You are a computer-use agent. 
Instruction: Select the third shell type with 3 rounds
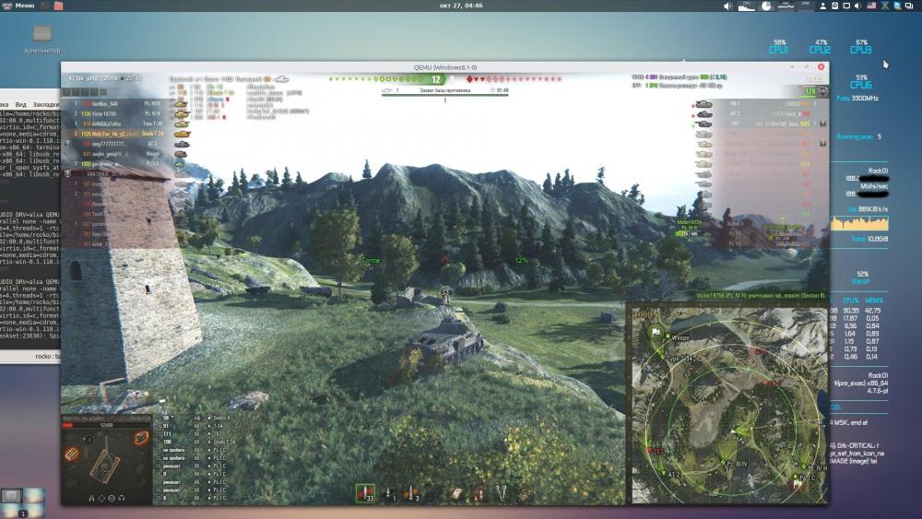411,492
